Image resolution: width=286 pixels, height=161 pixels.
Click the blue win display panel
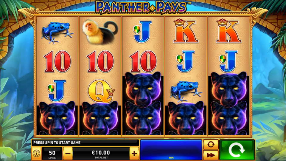[x=171, y=150]
